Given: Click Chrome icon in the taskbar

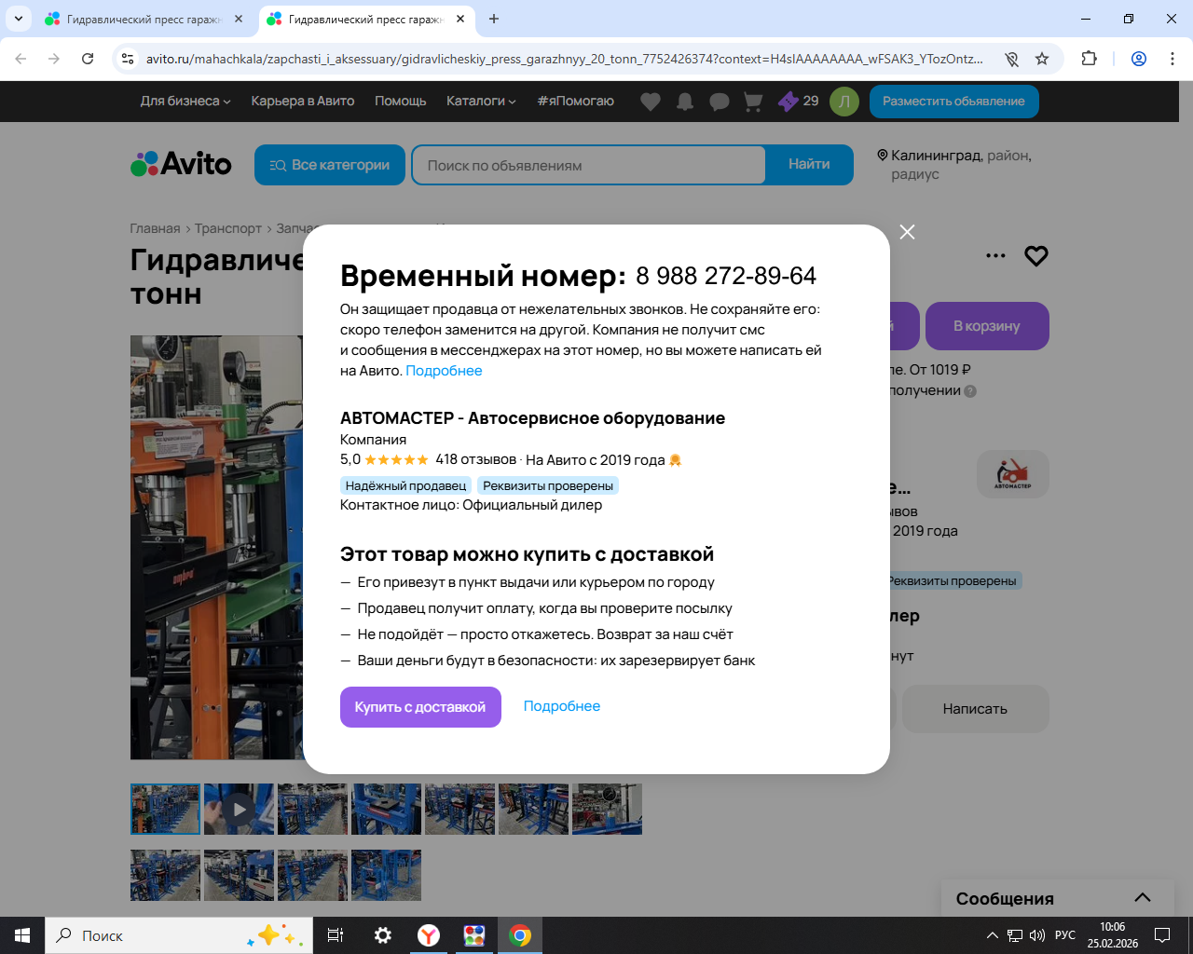Looking at the screenshot, I should coord(520,935).
